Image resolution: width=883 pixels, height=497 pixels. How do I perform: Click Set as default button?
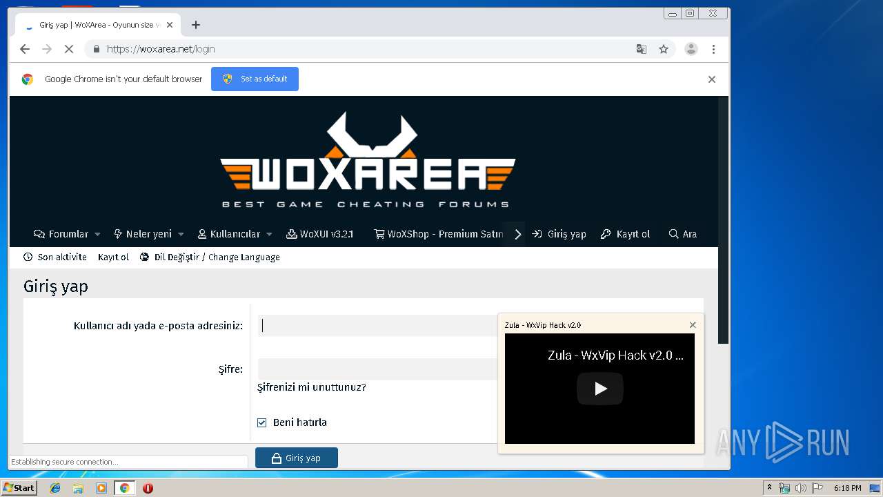tap(255, 79)
